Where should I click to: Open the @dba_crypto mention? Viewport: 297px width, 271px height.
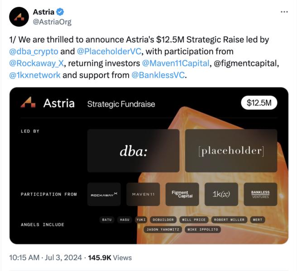pos(34,51)
